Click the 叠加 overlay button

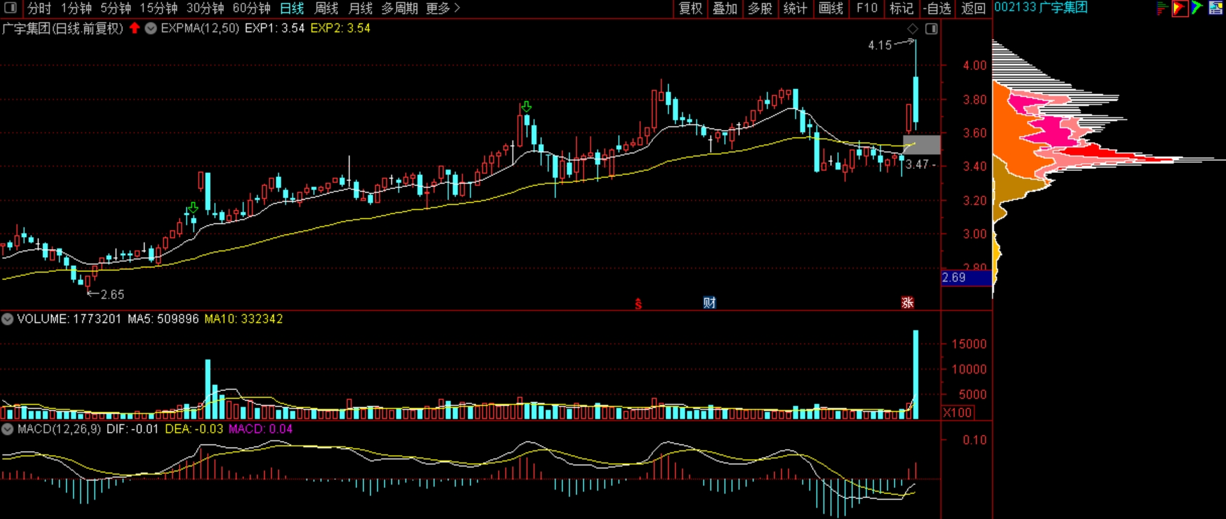[x=725, y=9]
